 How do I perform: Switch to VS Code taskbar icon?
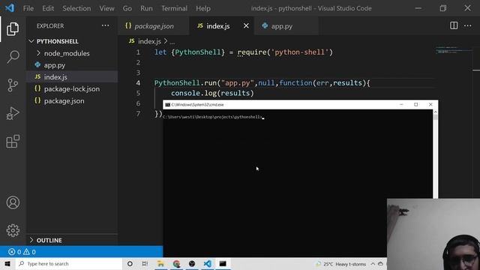point(207,263)
